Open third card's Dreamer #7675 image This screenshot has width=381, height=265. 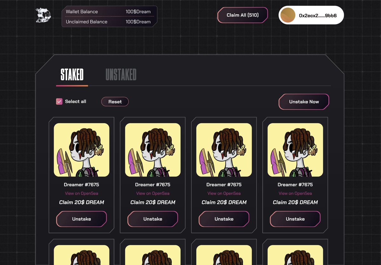pyautogui.click(x=224, y=150)
